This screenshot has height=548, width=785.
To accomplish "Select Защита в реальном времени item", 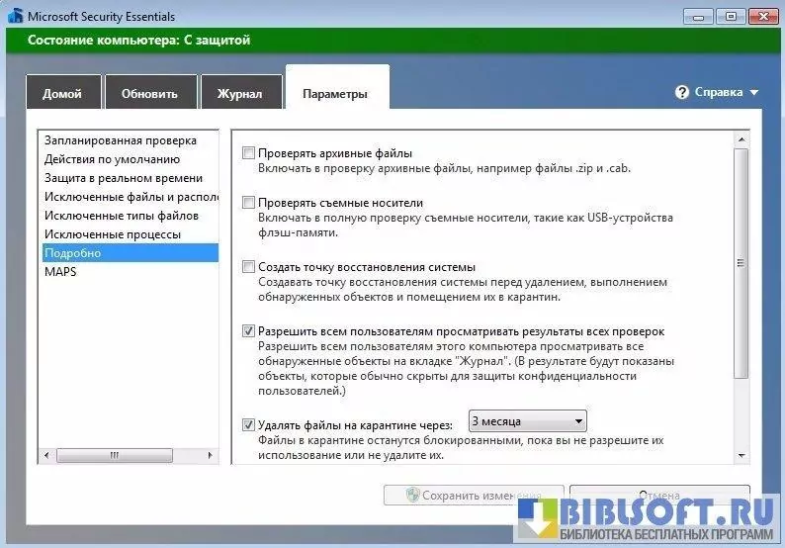I will pos(124,178).
